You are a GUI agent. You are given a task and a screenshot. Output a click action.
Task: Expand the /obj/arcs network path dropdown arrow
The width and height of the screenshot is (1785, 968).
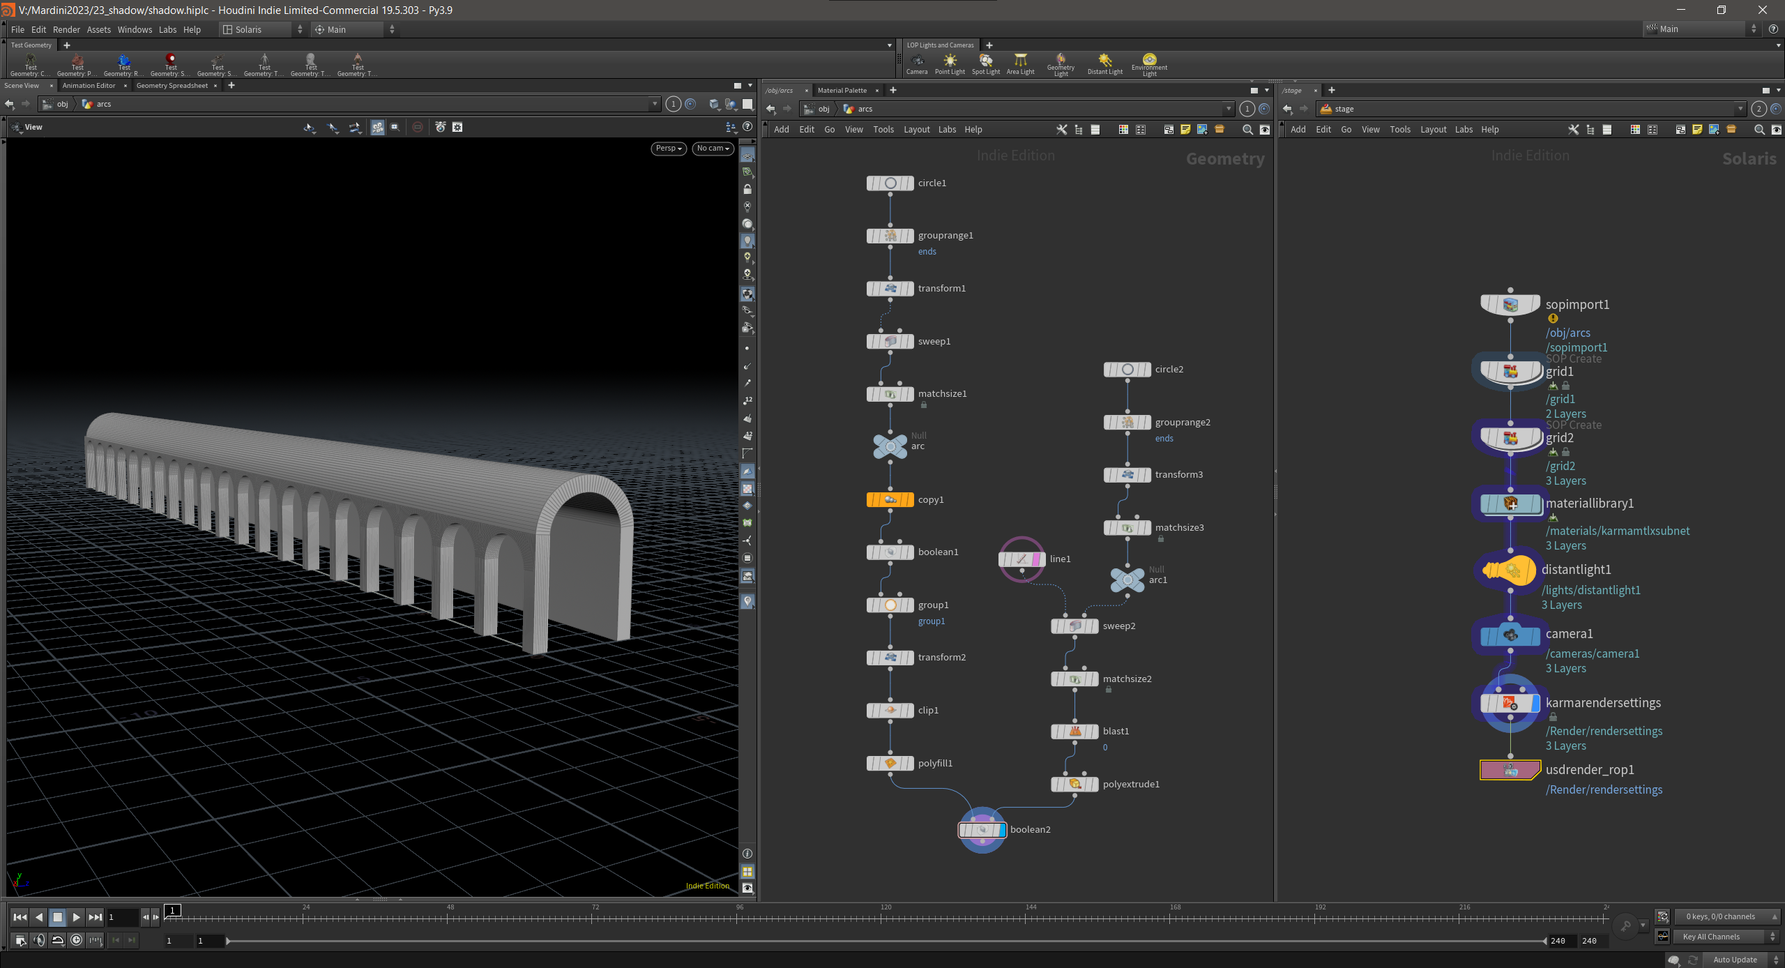point(1229,109)
